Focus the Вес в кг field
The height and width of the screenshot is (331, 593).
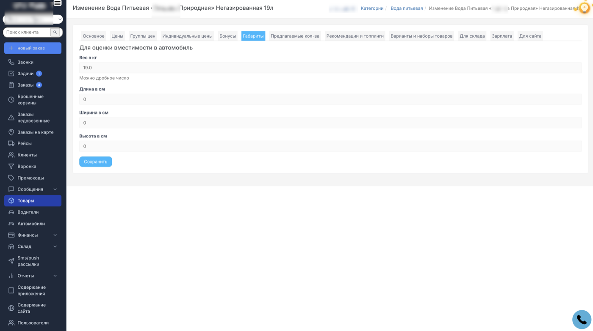click(330, 68)
